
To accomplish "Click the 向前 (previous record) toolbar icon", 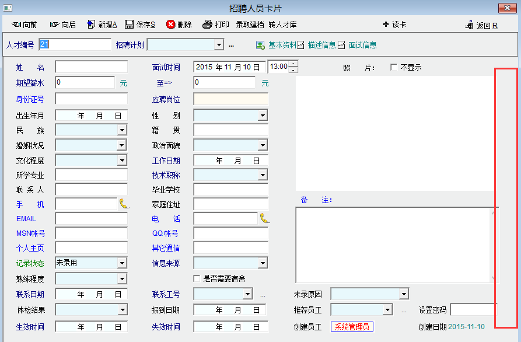I will coord(16,25).
